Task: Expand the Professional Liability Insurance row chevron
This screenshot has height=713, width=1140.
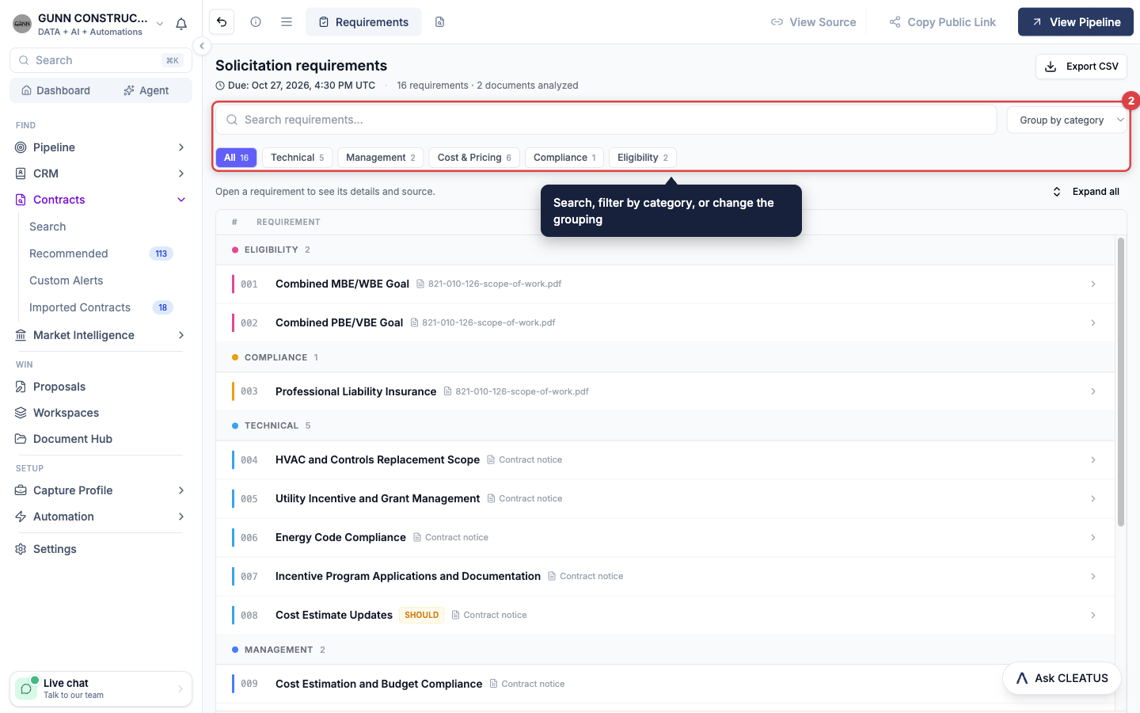Action: 1093,391
